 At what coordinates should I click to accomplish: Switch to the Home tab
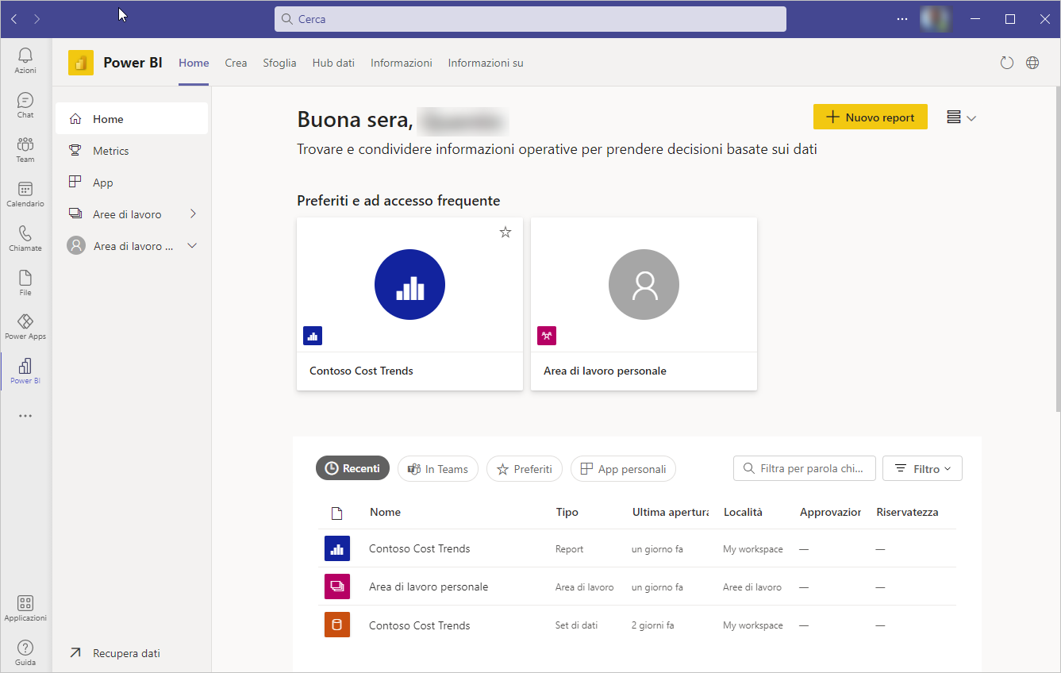pyautogui.click(x=194, y=63)
